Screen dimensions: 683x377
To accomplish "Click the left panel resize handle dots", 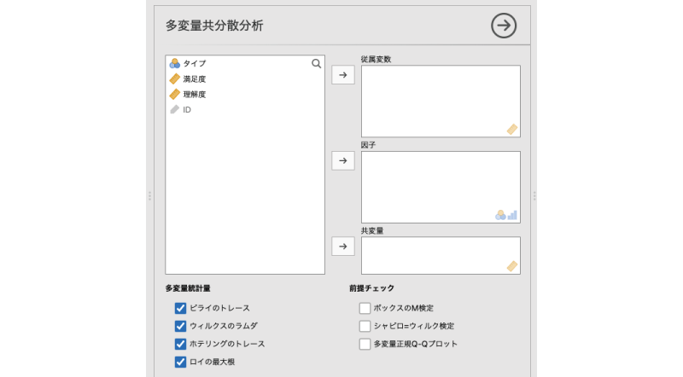I will click(149, 195).
